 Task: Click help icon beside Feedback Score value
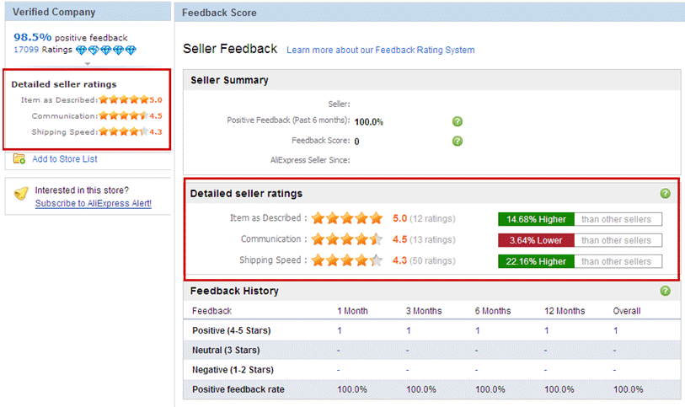click(458, 141)
